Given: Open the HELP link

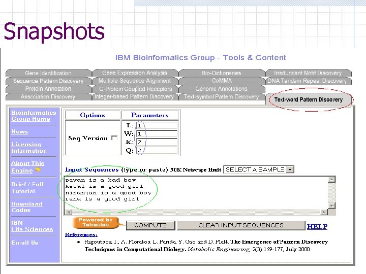Looking at the screenshot, I should click(x=317, y=226).
